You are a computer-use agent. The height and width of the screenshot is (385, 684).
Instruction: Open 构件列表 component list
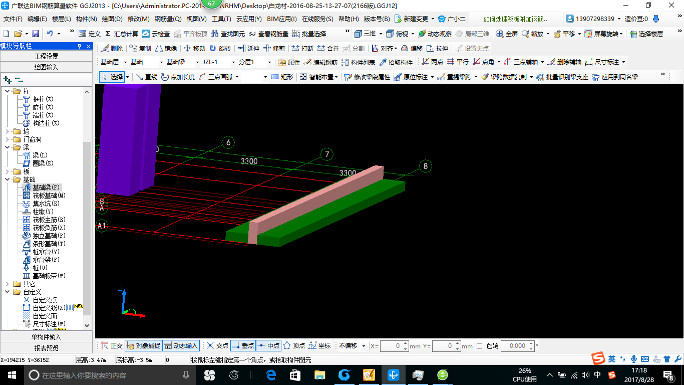point(358,63)
